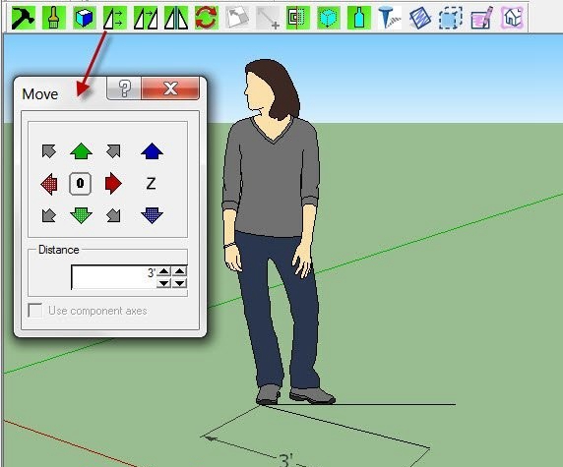This screenshot has height=467, width=563.
Task: Click the dotted blue down Z arrow
Action: pos(152,215)
